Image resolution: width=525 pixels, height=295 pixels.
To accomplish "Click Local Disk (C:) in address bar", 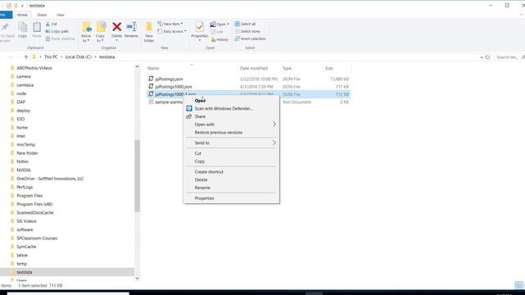I will coord(79,57).
